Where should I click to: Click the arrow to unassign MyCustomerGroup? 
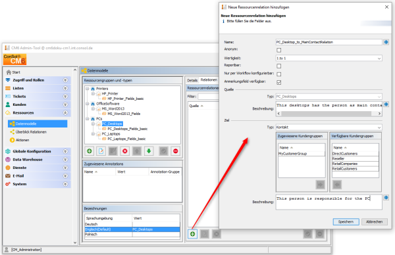pos(320,185)
